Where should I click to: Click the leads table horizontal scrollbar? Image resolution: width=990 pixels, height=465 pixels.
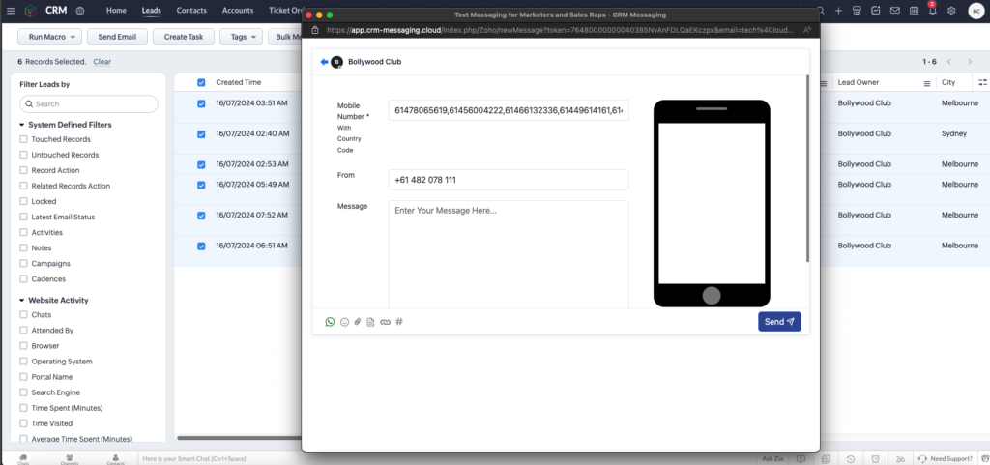point(239,437)
